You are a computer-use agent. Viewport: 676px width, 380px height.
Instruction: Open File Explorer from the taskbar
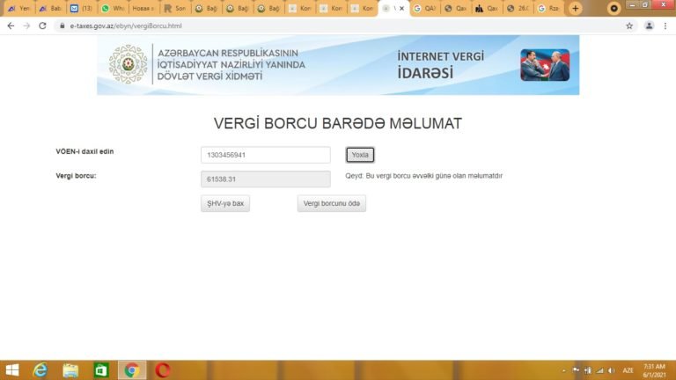point(70,370)
